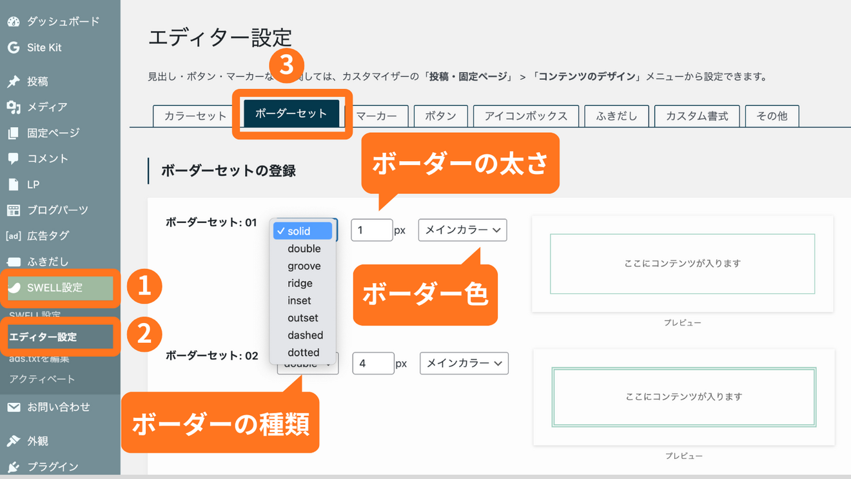Viewport: 851px width, 479px height.
Task: Click the 外観 paintbrush icon
Action: [14, 441]
